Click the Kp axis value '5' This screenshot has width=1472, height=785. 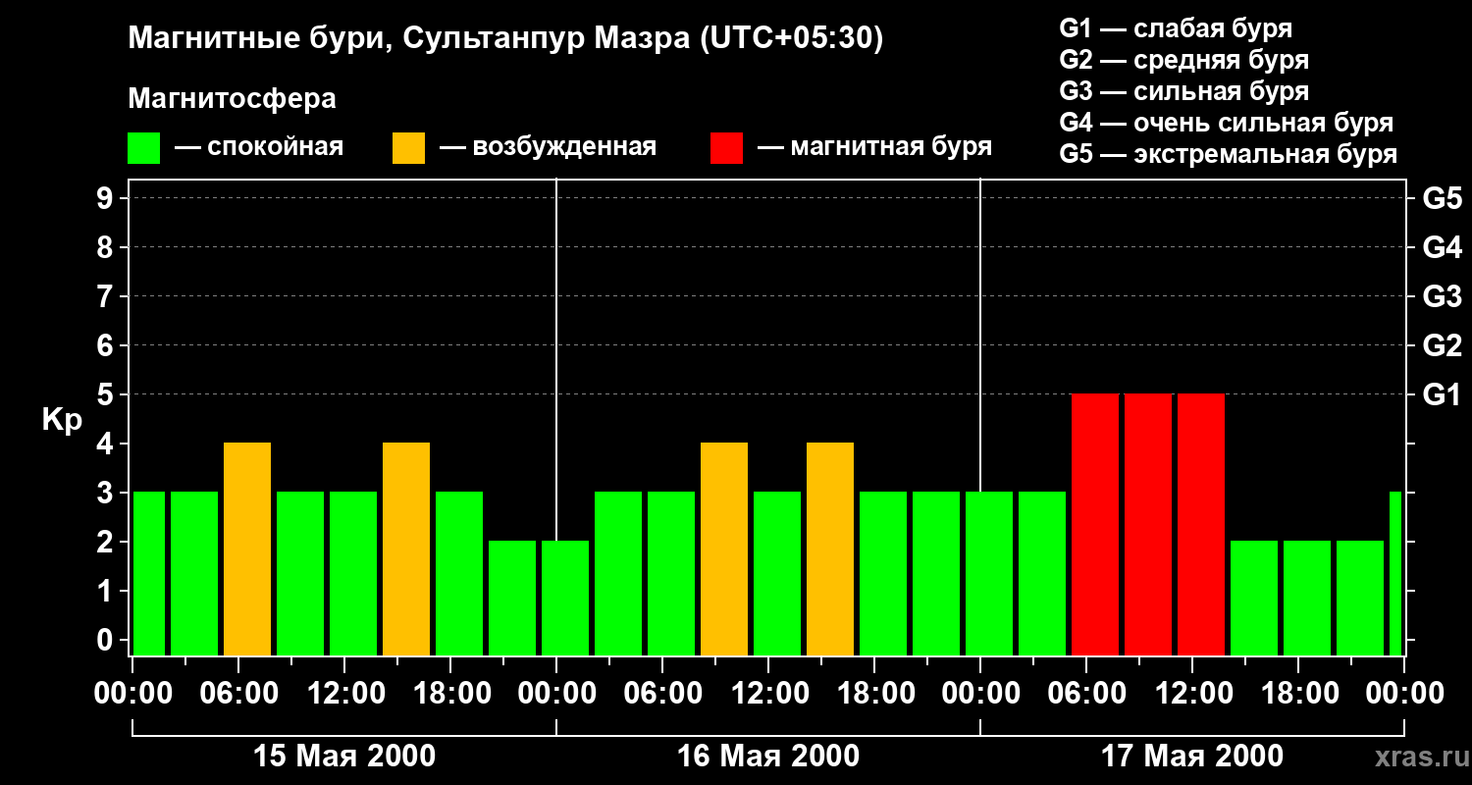pos(107,394)
